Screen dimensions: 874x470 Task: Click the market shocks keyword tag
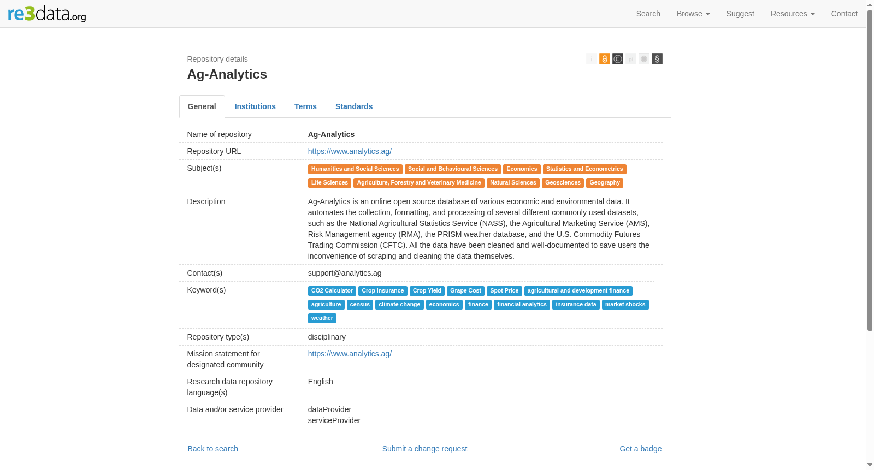click(x=625, y=305)
